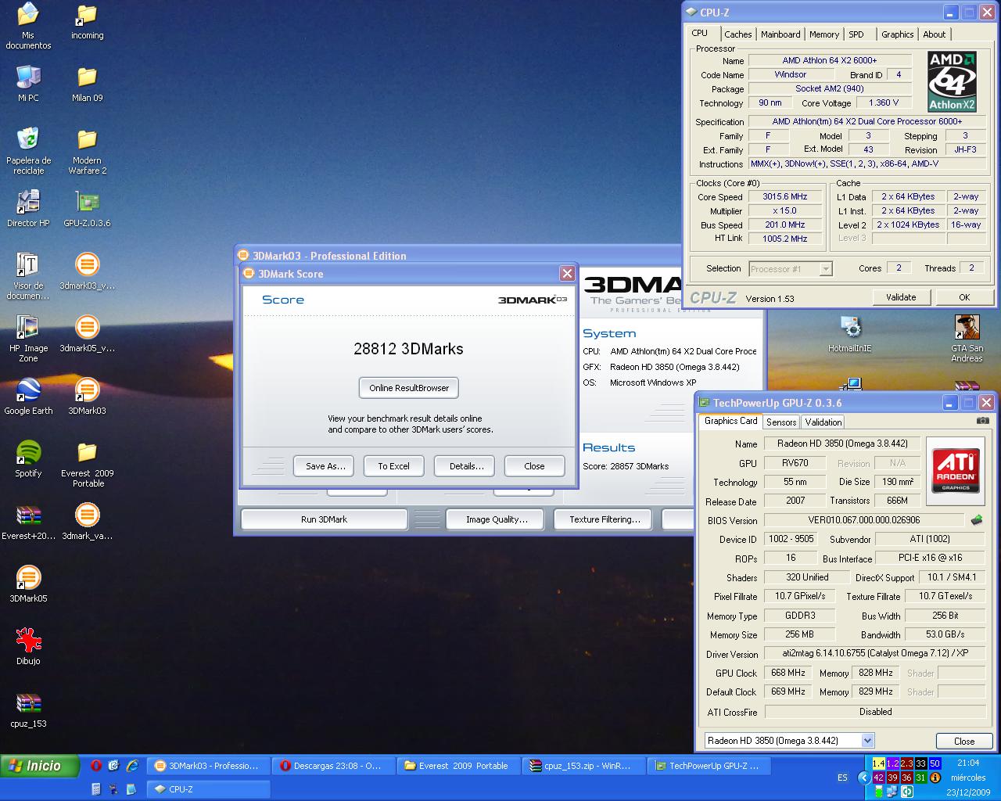Click the BIOS save chip icon in GPU-Z
The image size is (1001, 801).
point(977,520)
